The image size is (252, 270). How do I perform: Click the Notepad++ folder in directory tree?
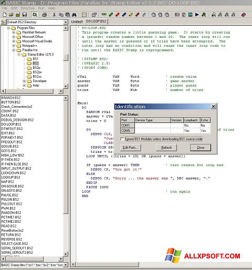coord(29,46)
